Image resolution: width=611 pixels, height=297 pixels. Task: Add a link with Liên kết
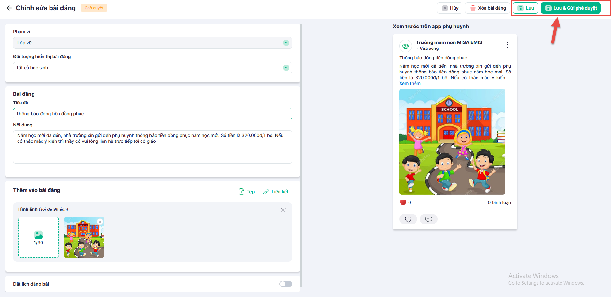pyautogui.click(x=276, y=192)
